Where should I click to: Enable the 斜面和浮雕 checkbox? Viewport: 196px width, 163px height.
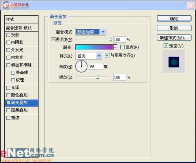8,65
